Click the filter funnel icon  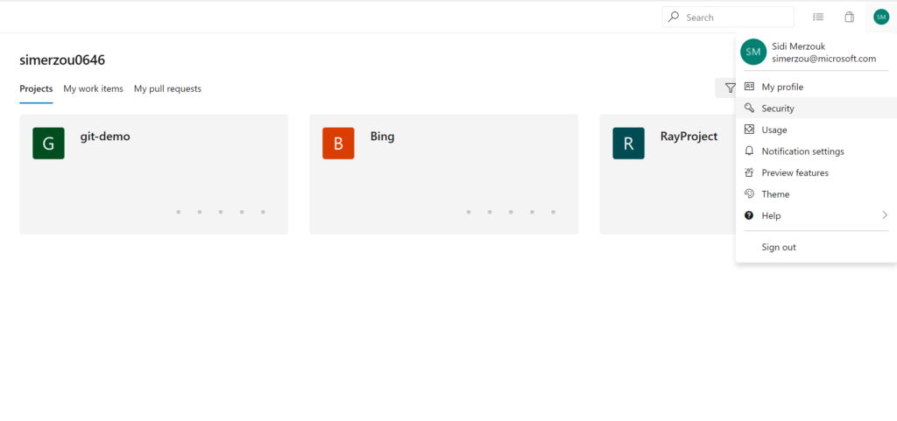730,88
